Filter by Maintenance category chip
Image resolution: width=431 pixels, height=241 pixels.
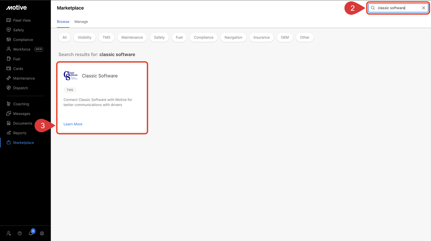pyautogui.click(x=132, y=37)
